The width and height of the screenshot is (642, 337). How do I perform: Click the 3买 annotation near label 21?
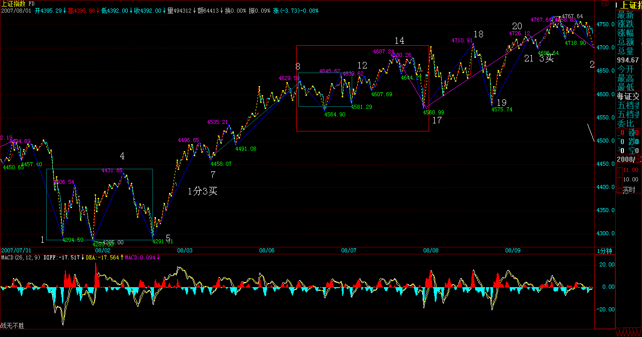pyautogui.click(x=546, y=58)
